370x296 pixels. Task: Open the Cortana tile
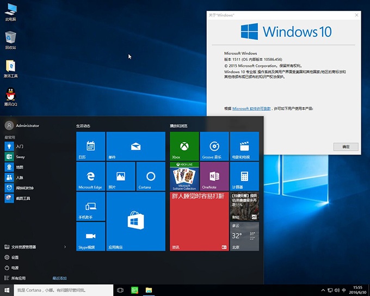[x=151, y=176]
